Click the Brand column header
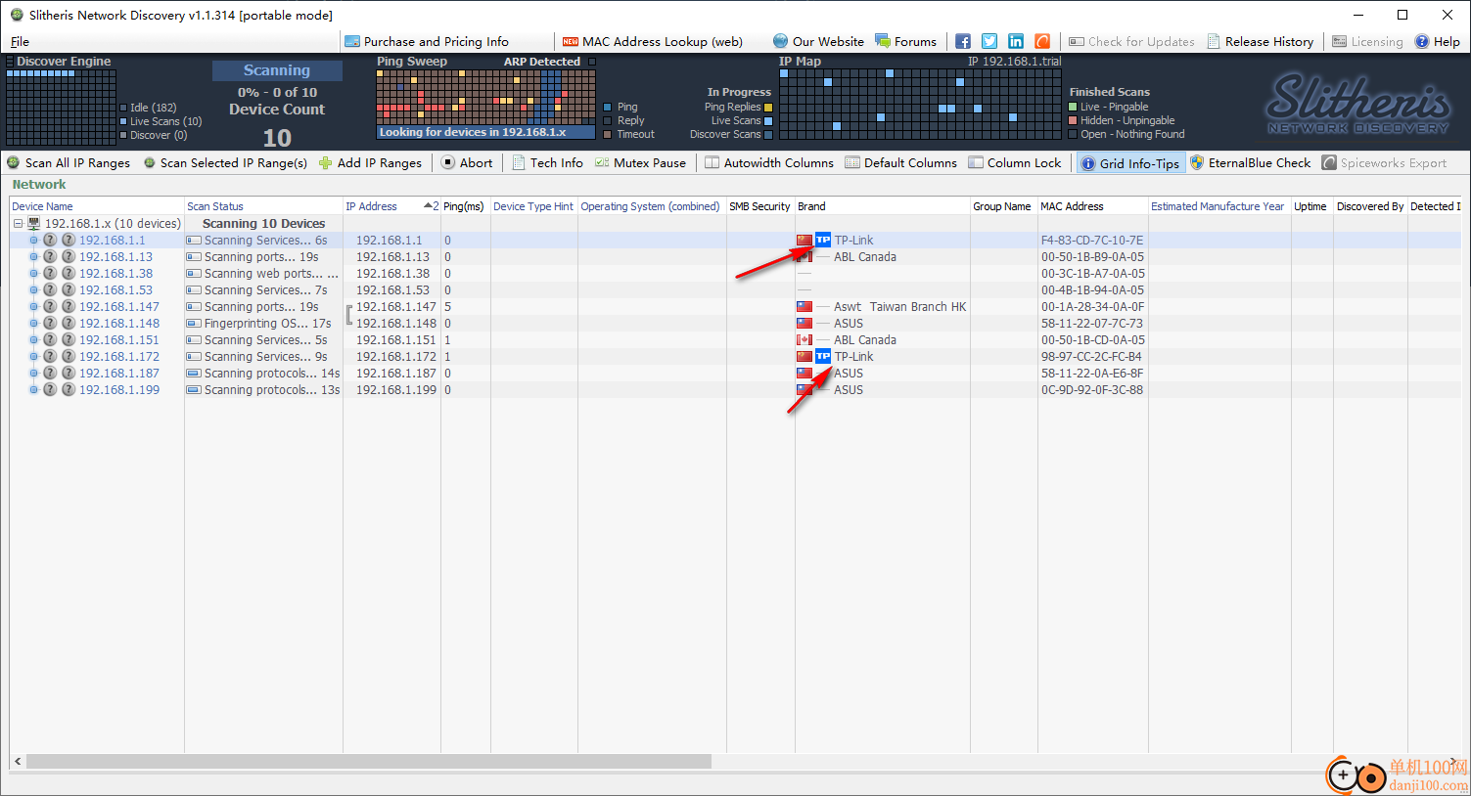The height and width of the screenshot is (796, 1471). click(883, 206)
